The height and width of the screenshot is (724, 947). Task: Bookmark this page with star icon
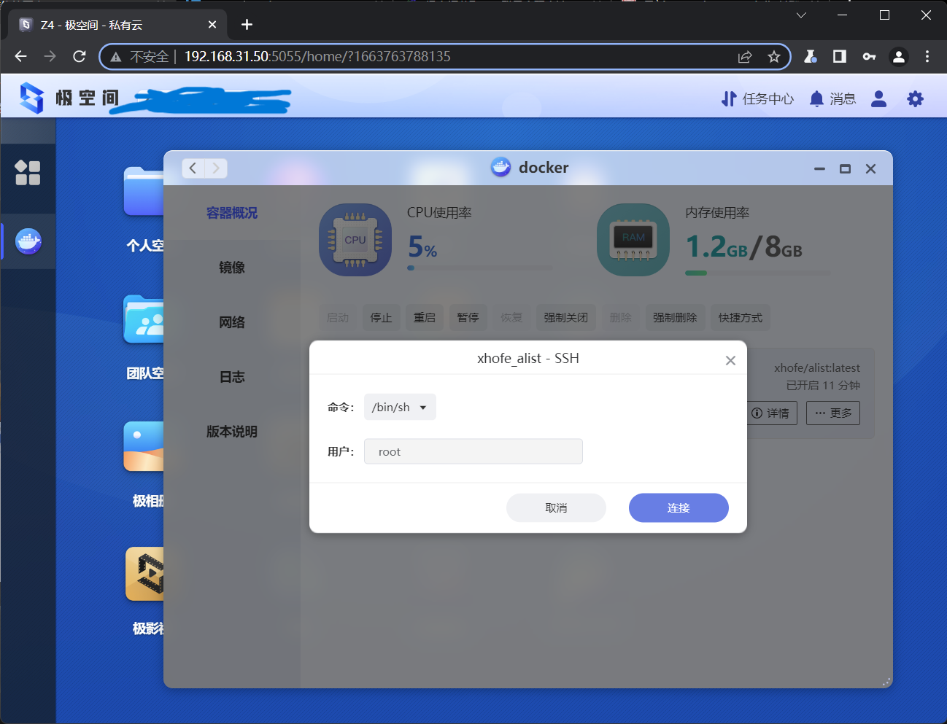pos(774,56)
